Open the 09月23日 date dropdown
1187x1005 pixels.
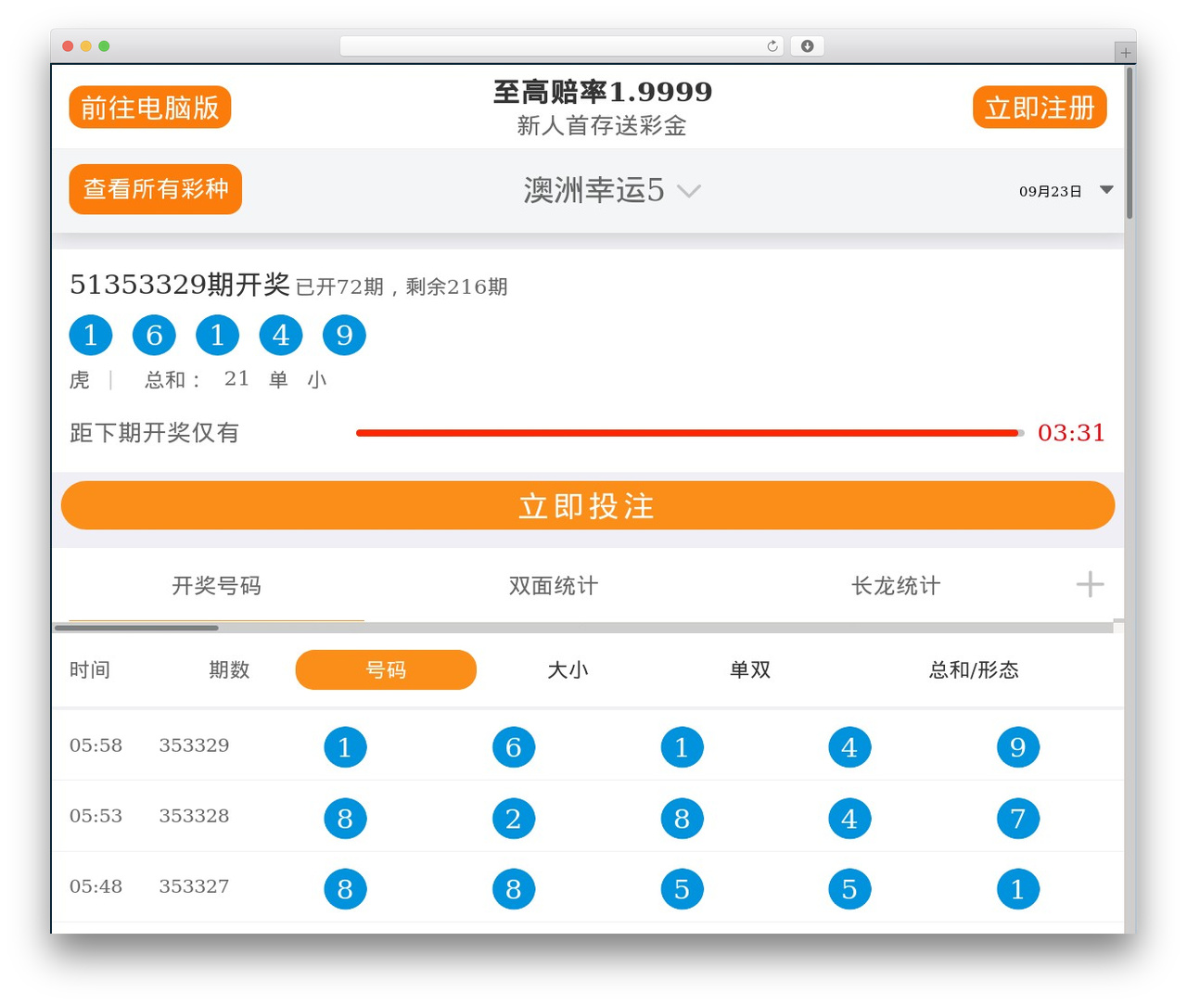click(1066, 191)
